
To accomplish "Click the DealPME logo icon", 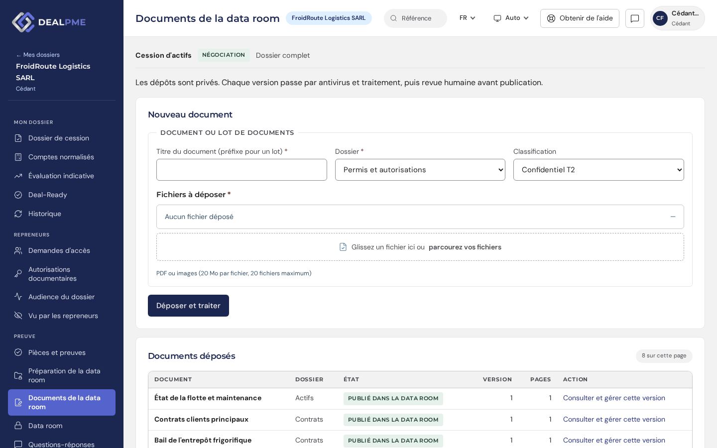I will coord(23,22).
